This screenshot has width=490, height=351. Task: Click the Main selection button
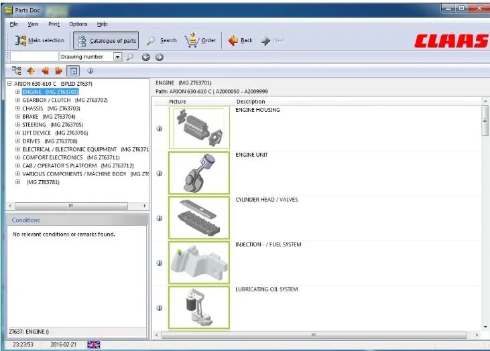tap(40, 41)
